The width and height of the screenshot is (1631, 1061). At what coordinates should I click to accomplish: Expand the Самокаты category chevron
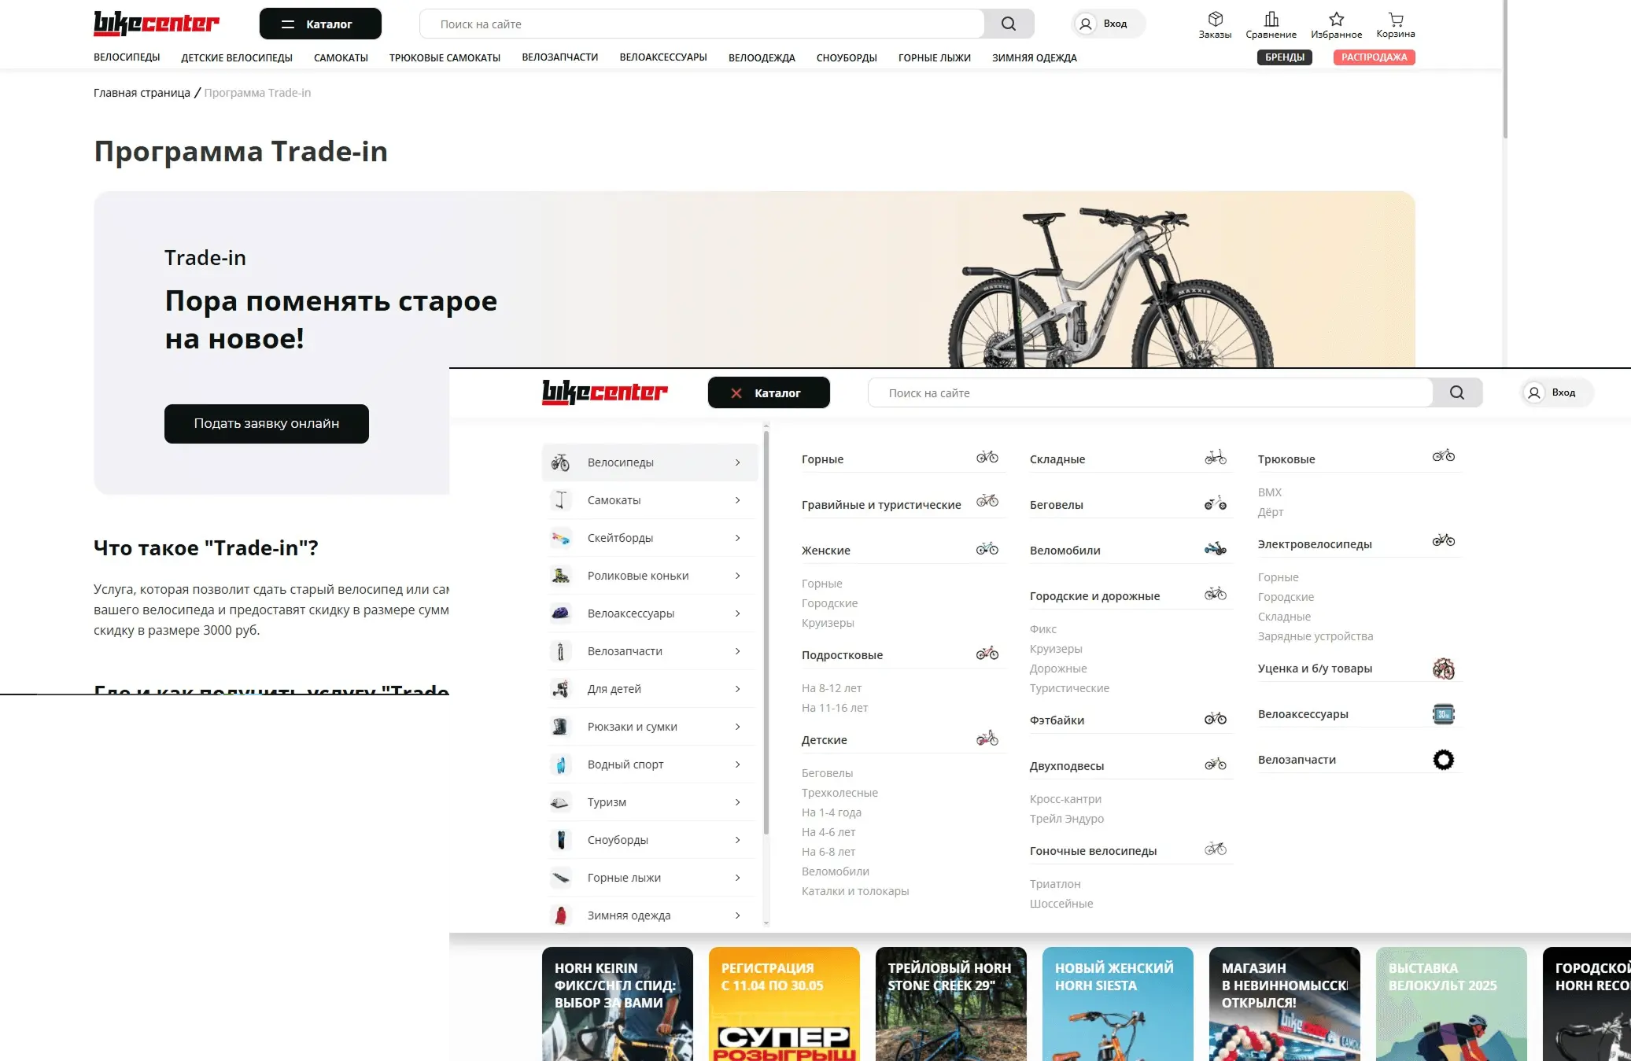[x=737, y=500]
